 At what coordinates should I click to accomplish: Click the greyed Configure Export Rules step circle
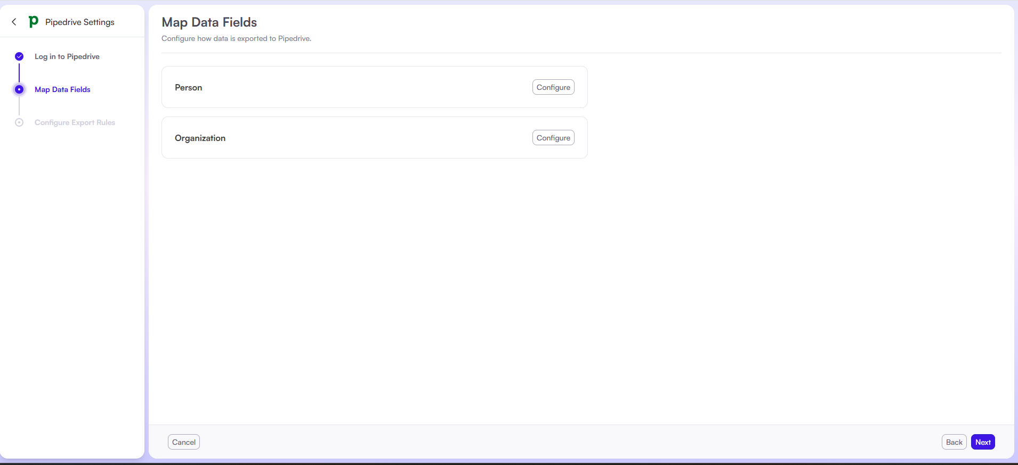coord(19,122)
